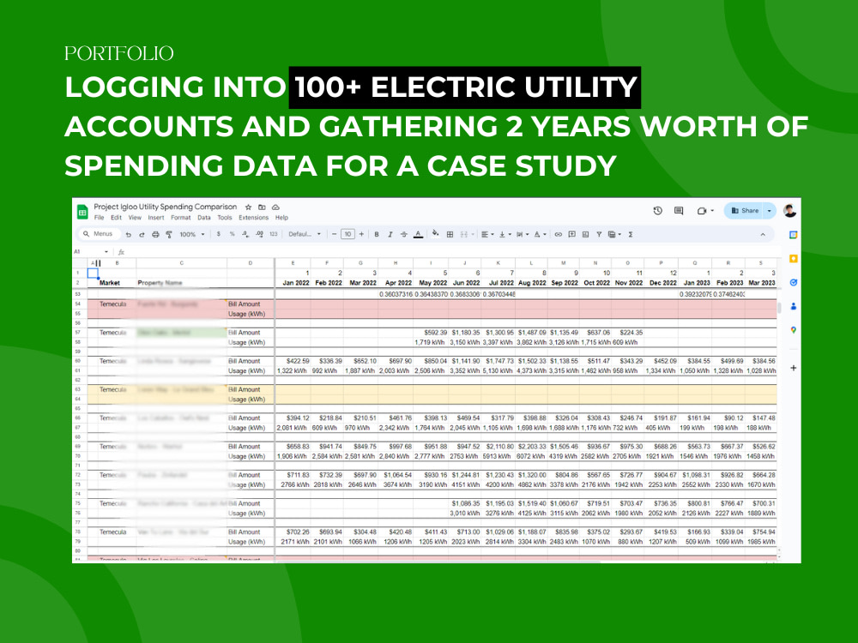Star the Project Igloo spreadsheet
Screen dimensions: 858x643
(249, 207)
